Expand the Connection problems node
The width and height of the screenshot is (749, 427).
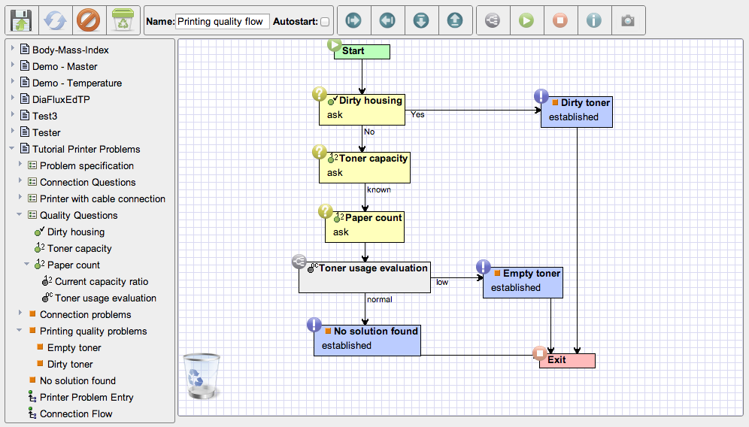click(20, 313)
